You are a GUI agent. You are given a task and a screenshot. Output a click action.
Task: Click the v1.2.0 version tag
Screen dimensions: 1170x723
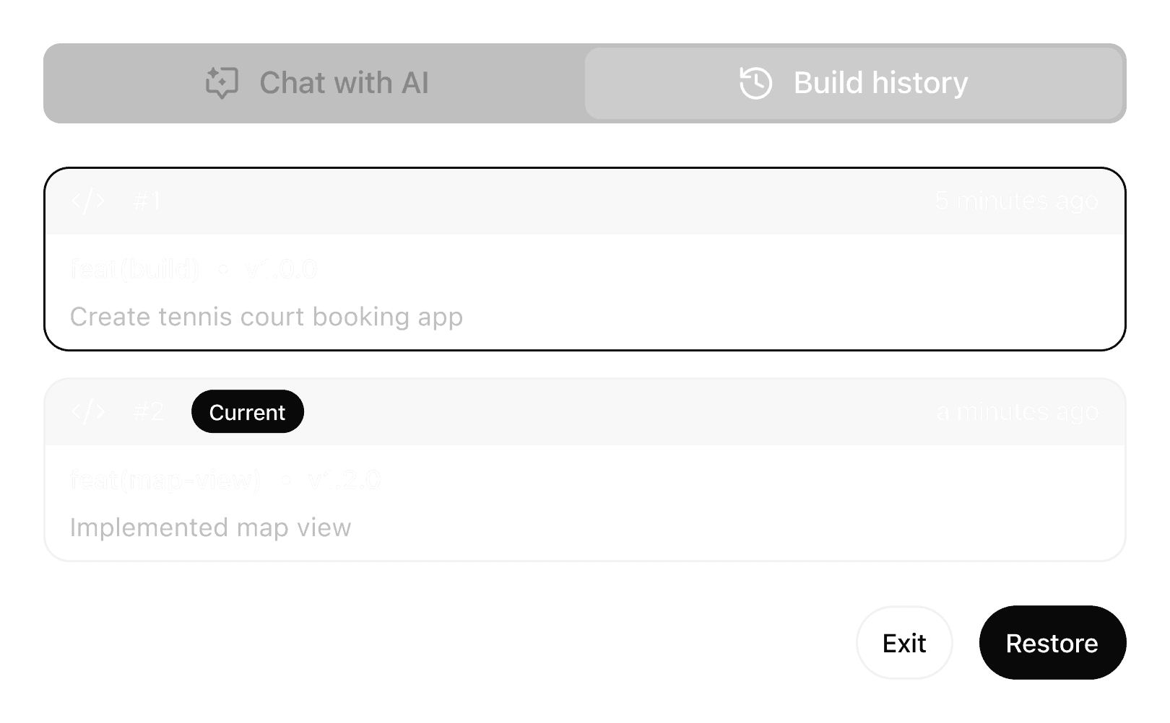point(344,480)
